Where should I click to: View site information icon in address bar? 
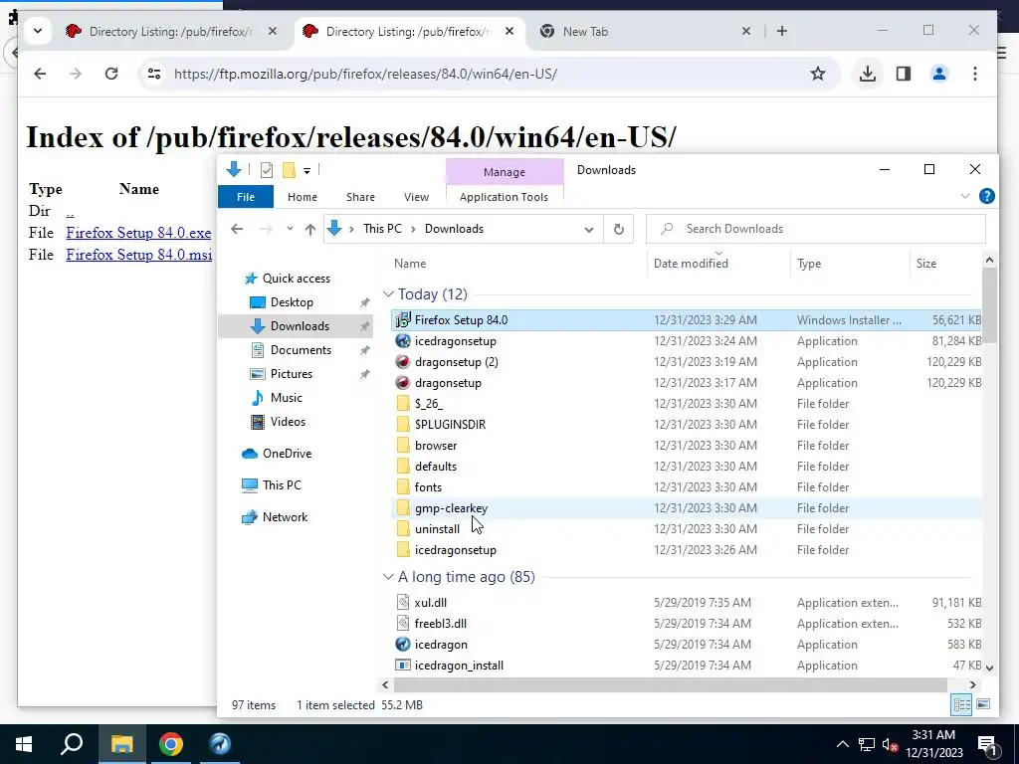(x=154, y=74)
